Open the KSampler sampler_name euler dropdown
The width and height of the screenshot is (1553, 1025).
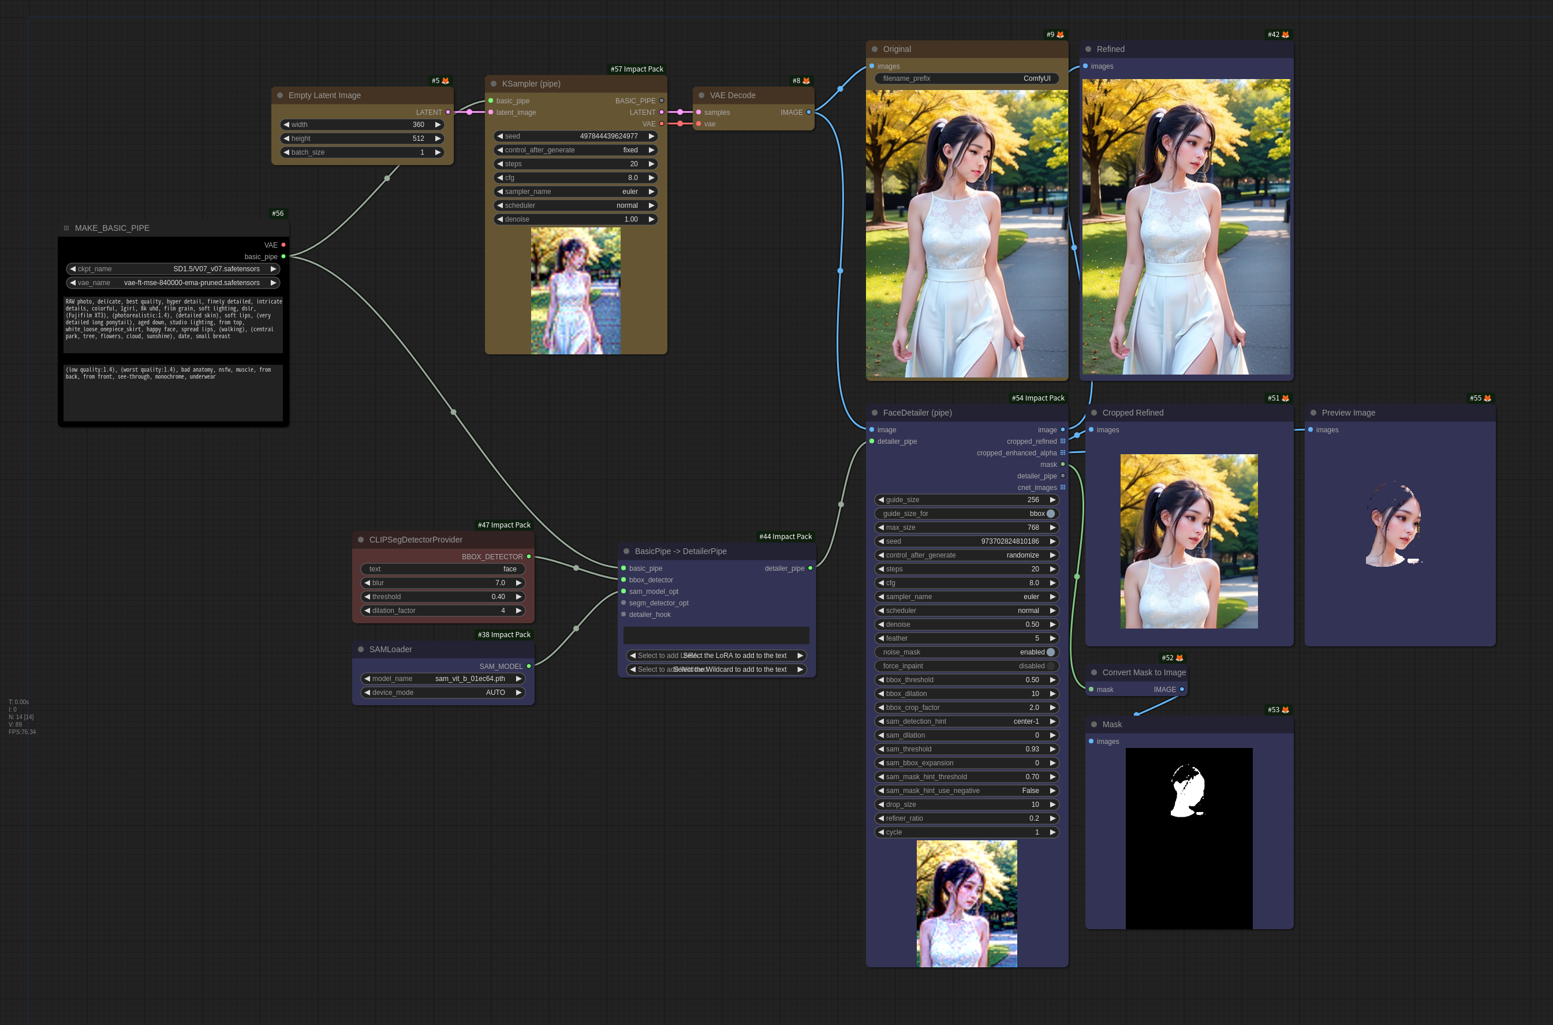coord(576,192)
